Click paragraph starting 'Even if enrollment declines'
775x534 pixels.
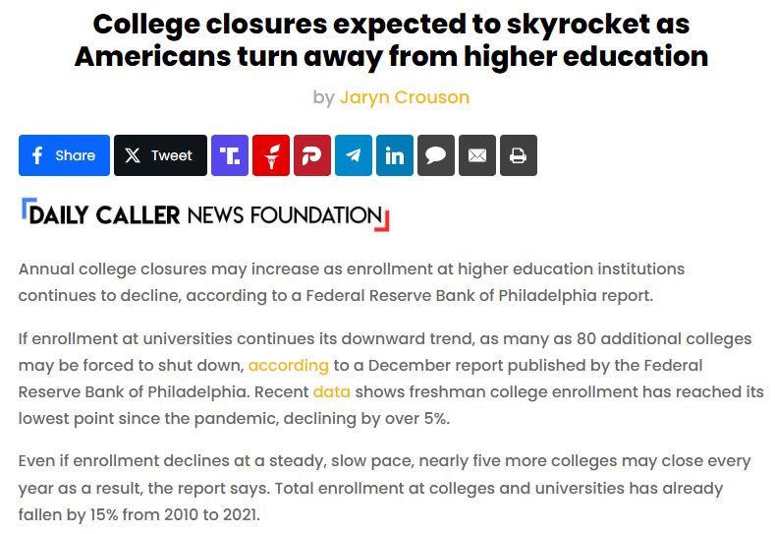coord(384,488)
